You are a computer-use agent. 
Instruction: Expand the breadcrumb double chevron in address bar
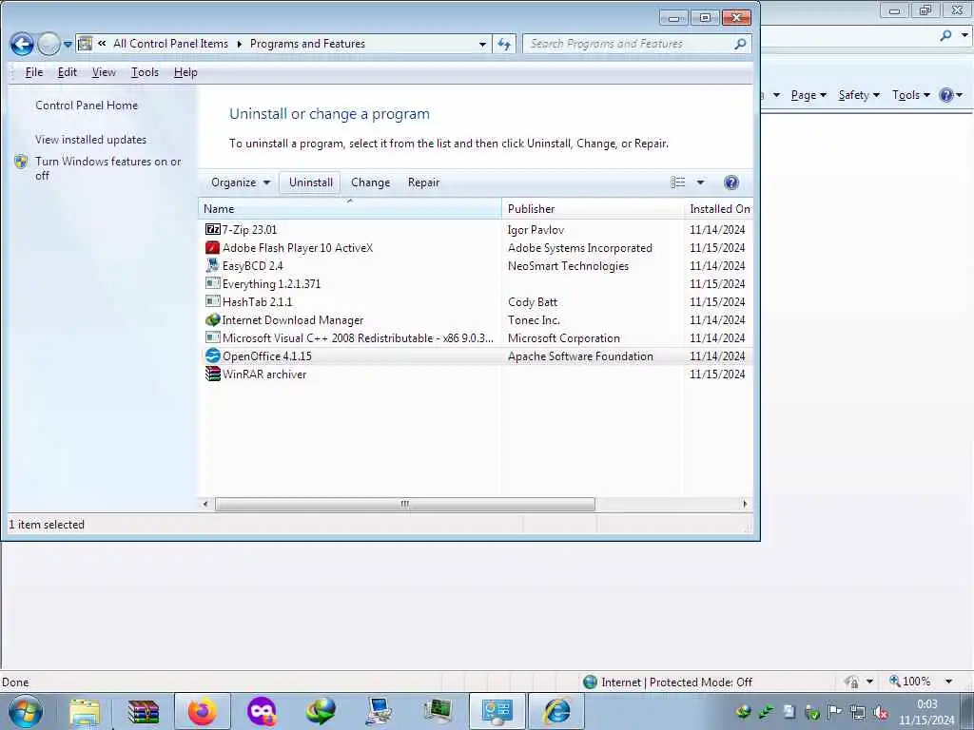point(102,44)
